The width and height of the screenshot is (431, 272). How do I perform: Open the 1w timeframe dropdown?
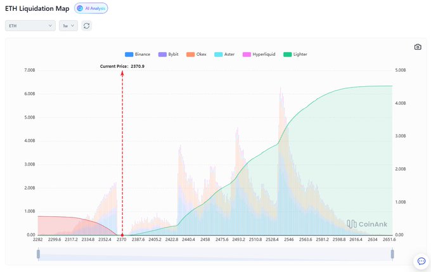click(x=68, y=25)
